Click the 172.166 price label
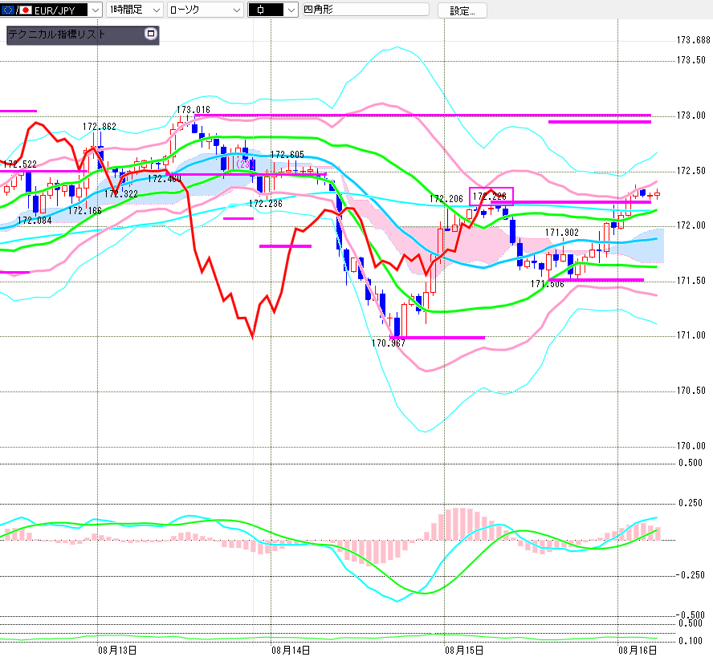 (x=85, y=211)
